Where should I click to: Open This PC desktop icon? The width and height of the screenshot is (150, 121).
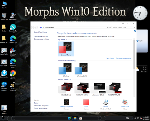coord(4,5)
